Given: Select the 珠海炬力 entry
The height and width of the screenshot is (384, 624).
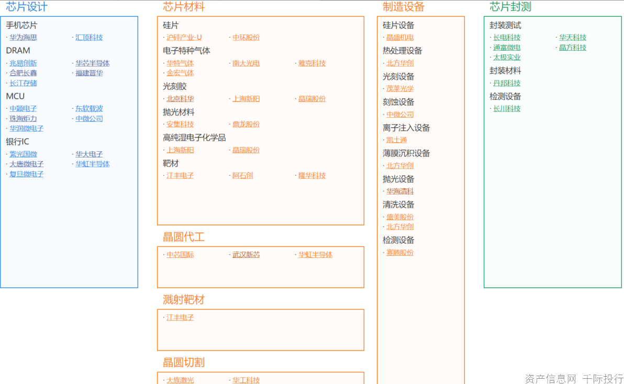Looking at the screenshot, I should (23, 118).
